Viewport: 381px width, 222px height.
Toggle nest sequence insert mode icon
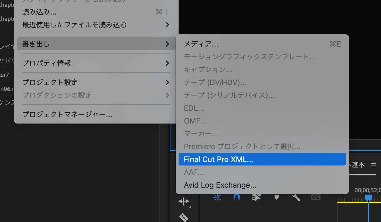pos(217,197)
